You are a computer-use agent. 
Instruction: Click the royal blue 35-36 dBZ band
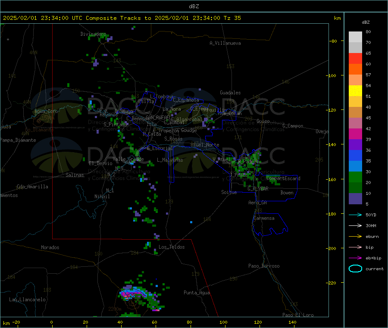[x=355, y=155]
